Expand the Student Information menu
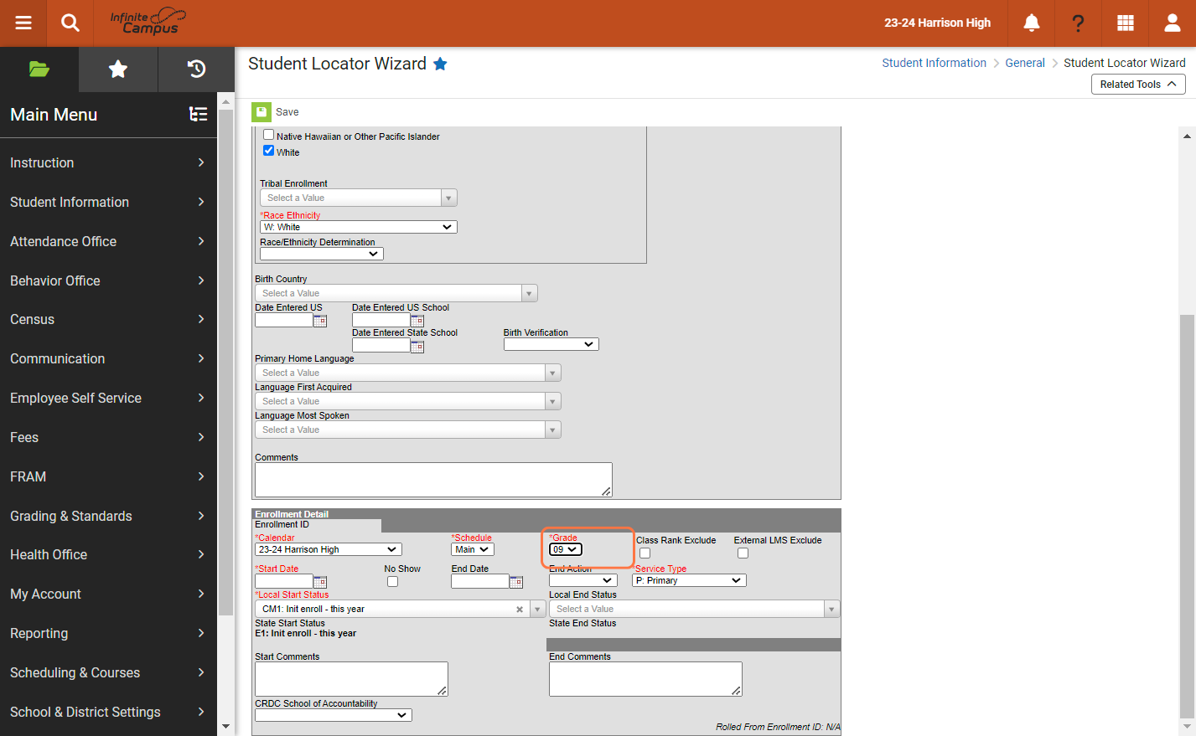1196x736 pixels. pyautogui.click(x=108, y=202)
